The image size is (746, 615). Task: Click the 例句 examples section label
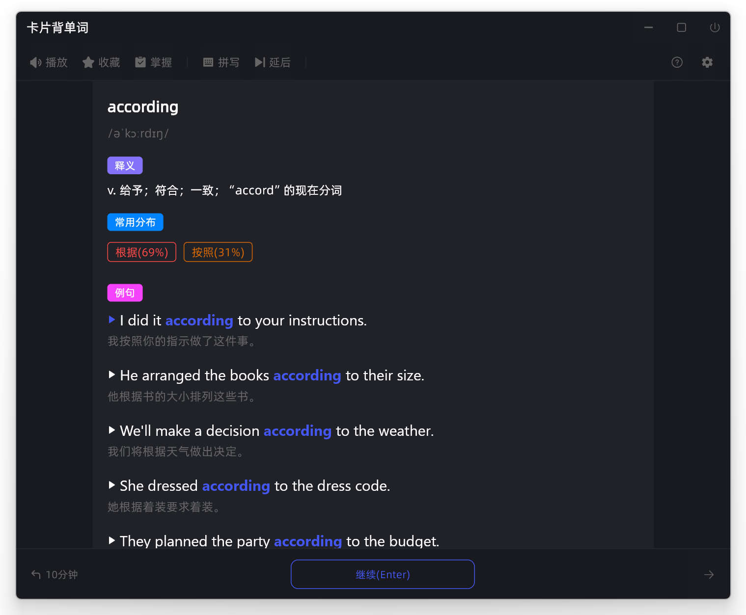pos(125,293)
